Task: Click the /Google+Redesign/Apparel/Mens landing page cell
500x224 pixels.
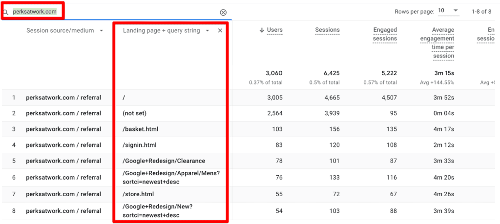Action: coord(171,178)
